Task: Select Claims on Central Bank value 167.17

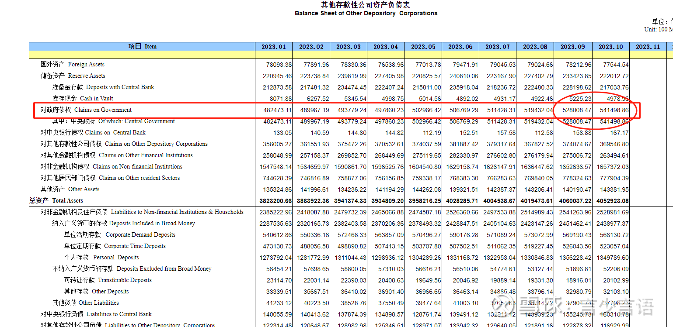Action: (x=619, y=133)
